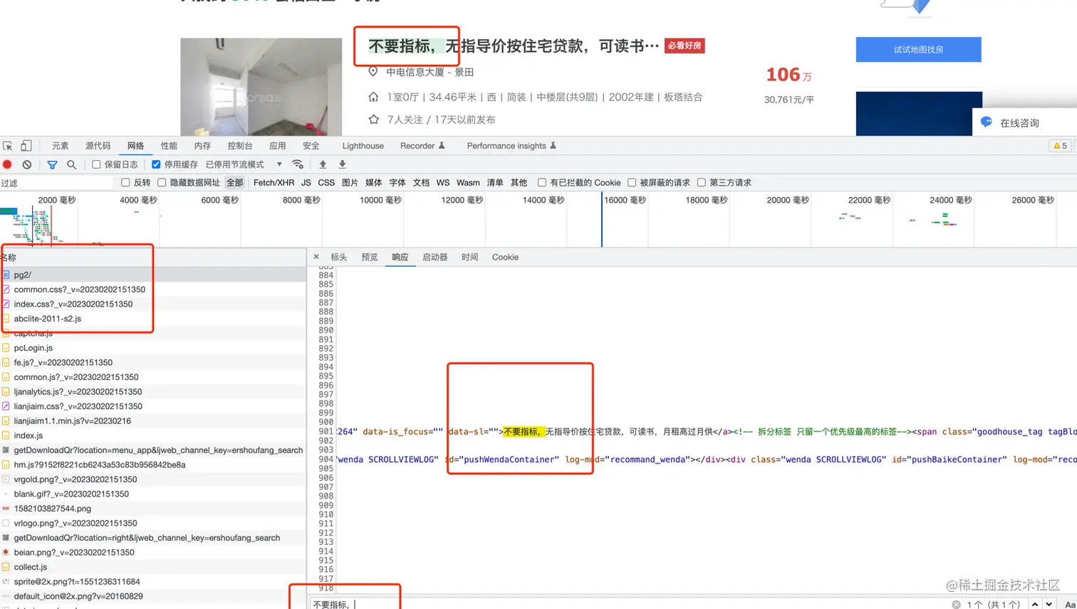Click the star icon beside 7人关注
Screen dimensions: 1077x609
point(373,120)
